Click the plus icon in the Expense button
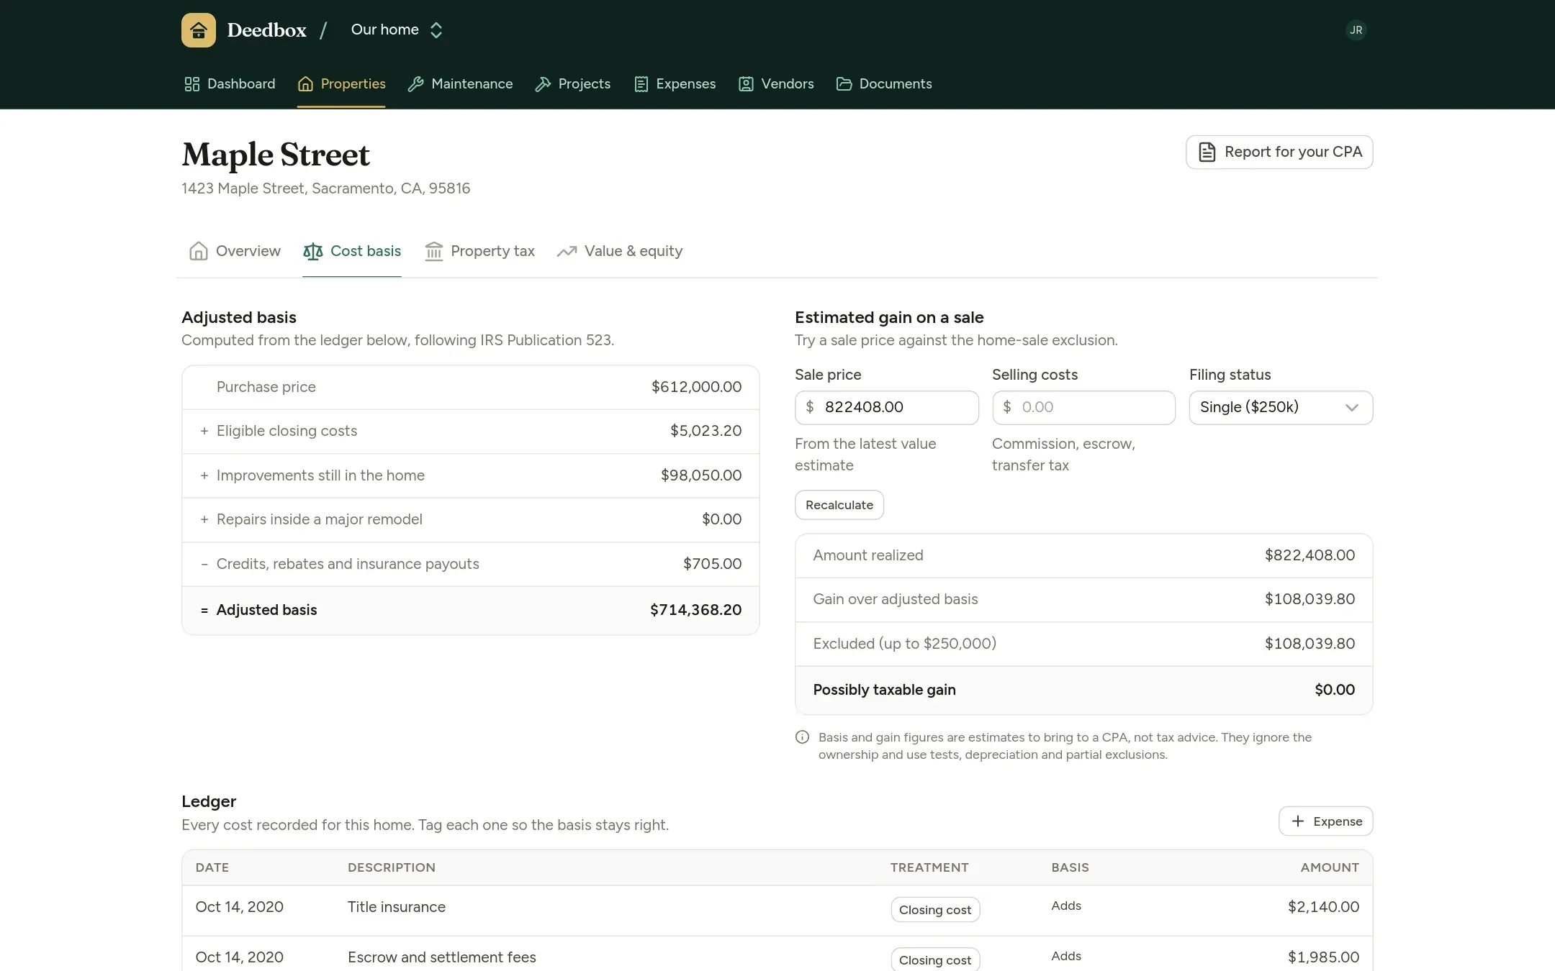This screenshot has height=971, width=1555. (1298, 821)
